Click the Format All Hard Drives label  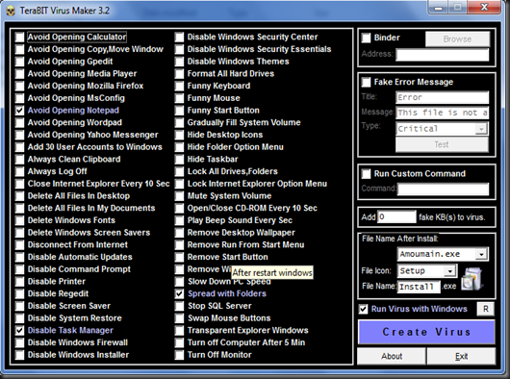click(231, 74)
